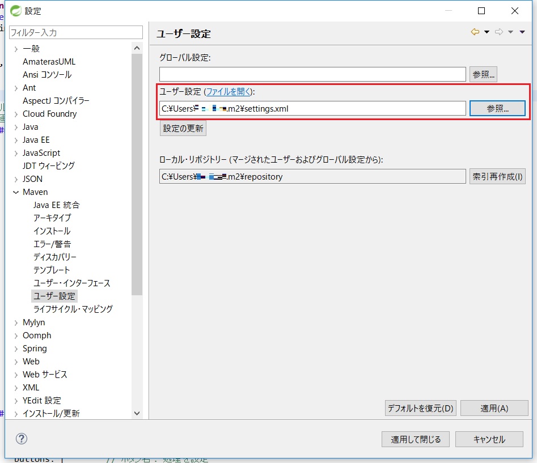
Task: Open エラー/警告 under Maven
Action: click(x=52, y=244)
